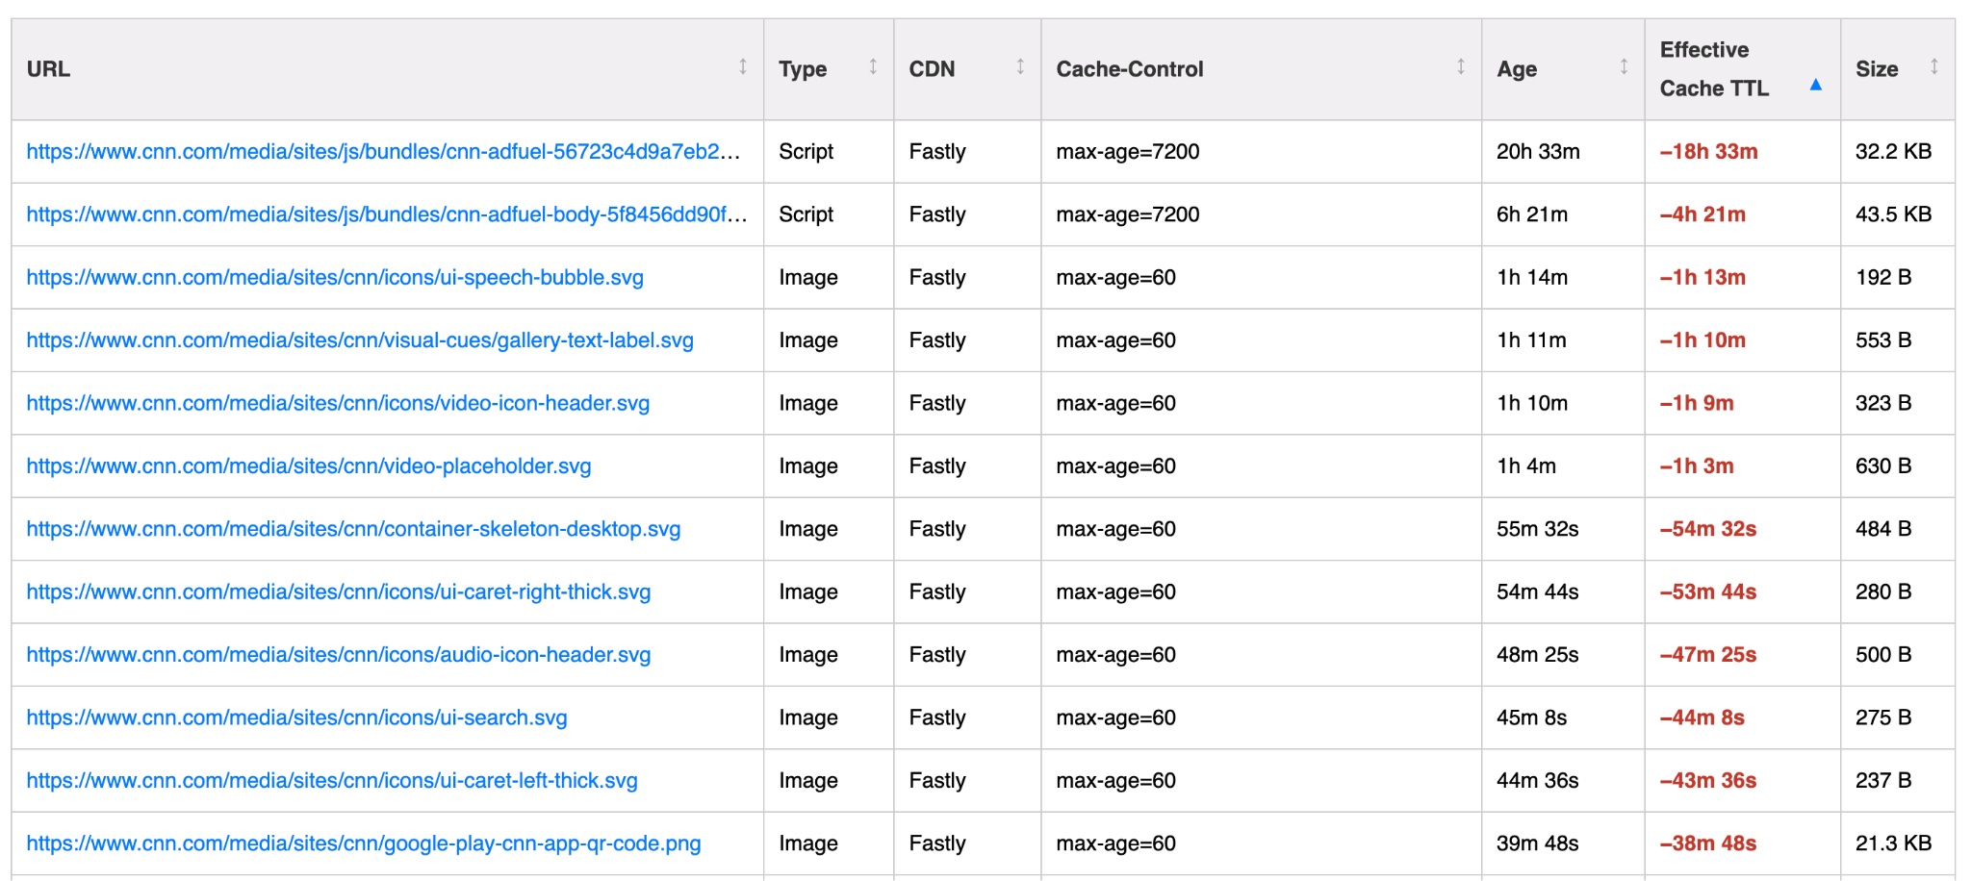This screenshot has width=1971, height=881.
Task: Select the –1h 9m TTL value
Action: (x=1697, y=404)
